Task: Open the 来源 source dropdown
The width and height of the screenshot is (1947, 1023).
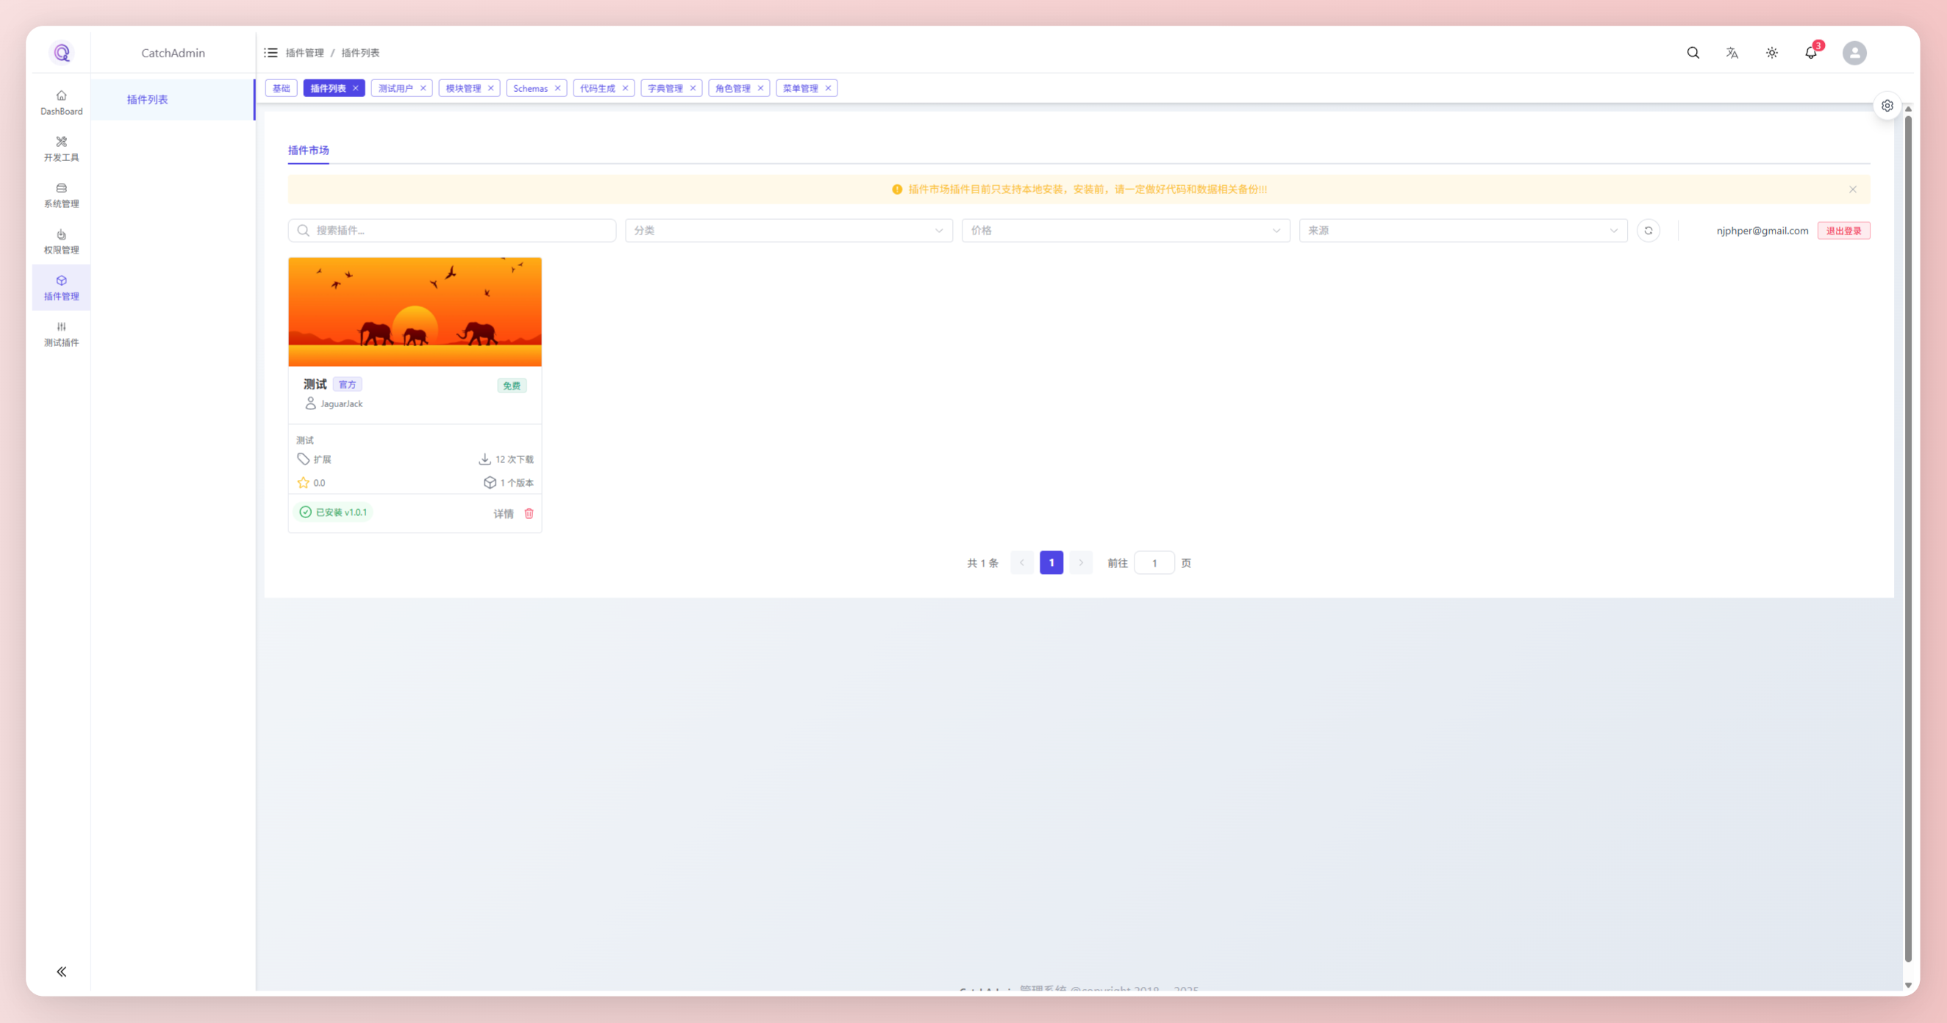Action: pyautogui.click(x=1462, y=231)
